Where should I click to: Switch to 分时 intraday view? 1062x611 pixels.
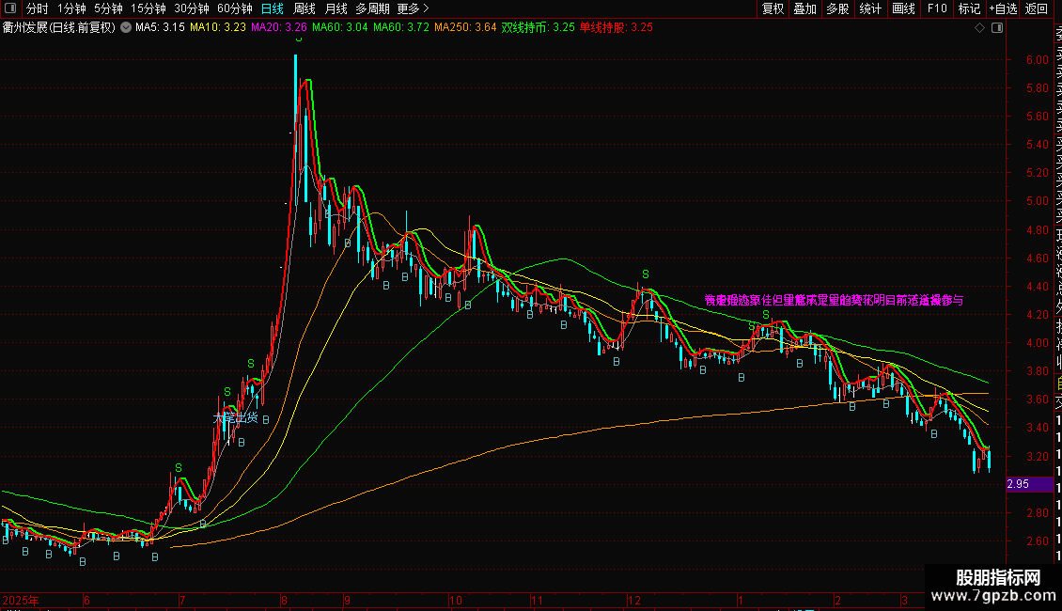(x=38, y=8)
